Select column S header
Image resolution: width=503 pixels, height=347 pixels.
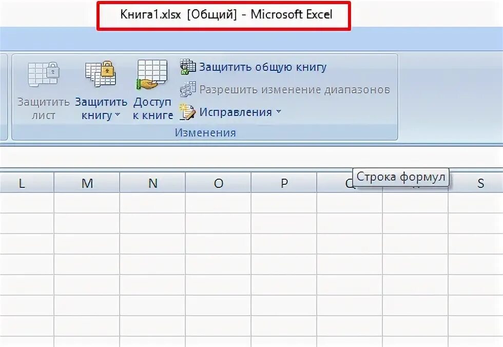[x=476, y=182]
